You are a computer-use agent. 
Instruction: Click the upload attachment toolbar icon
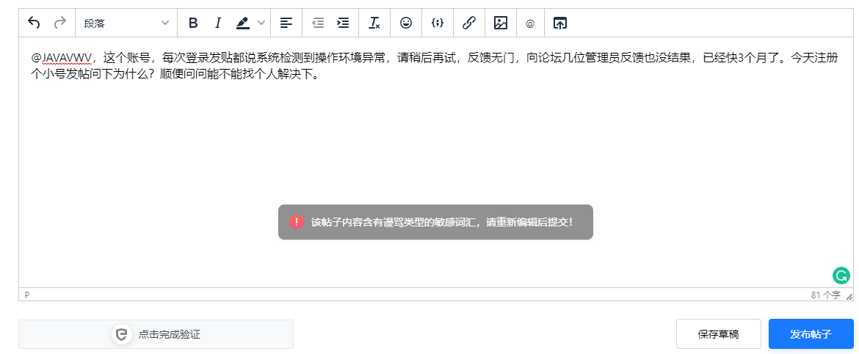[559, 23]
